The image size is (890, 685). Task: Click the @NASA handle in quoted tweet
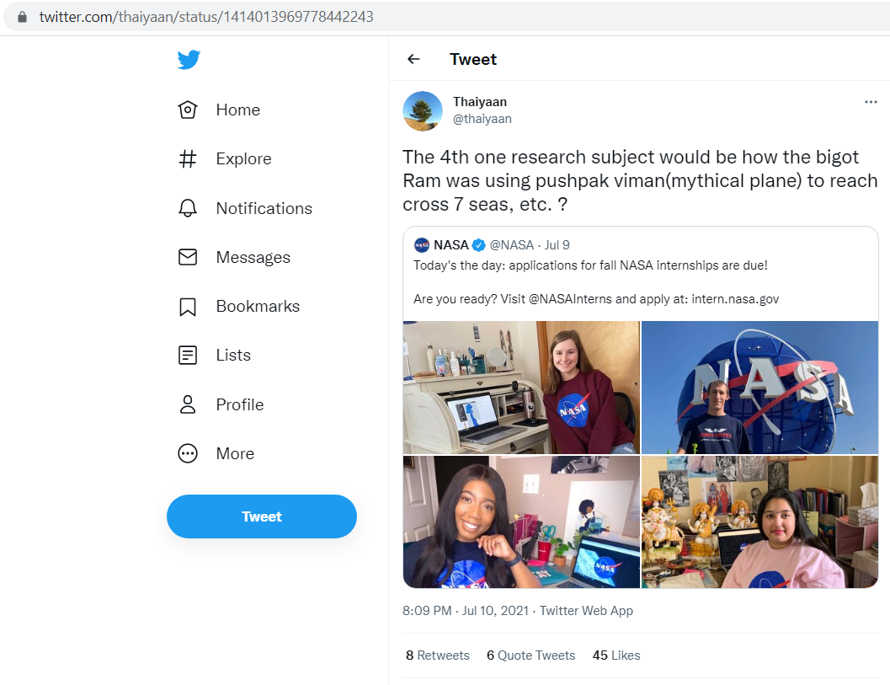(x=511, y=245)
